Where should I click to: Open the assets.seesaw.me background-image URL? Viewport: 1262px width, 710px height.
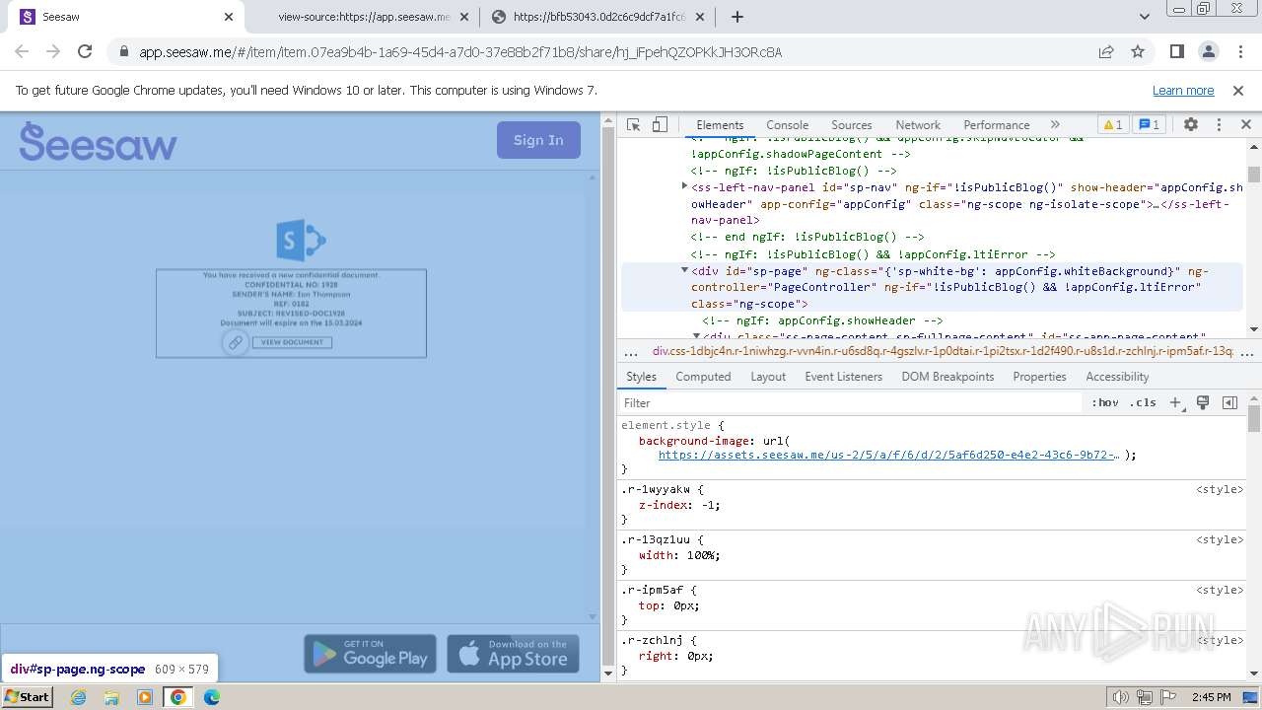pyautogui.click(x=888, y=455)
